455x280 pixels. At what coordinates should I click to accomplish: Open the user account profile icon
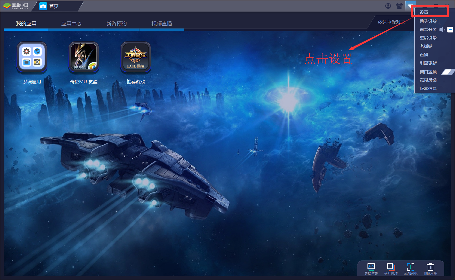tap(388, 6)
